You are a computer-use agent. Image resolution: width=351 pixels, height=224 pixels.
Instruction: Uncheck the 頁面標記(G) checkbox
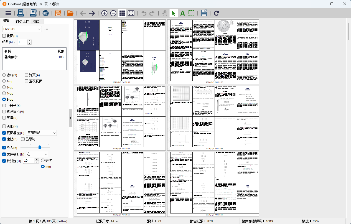[4, 133]
